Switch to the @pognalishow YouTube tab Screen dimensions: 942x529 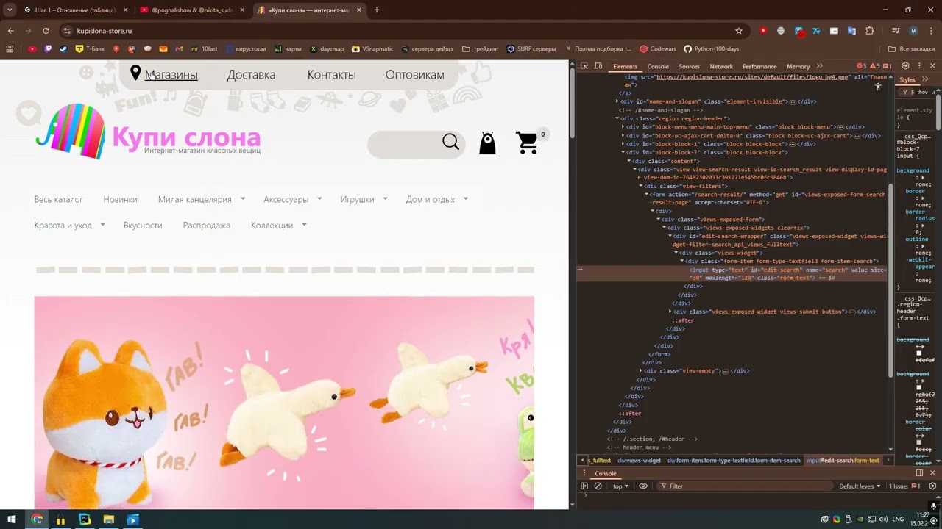pos(191,10)
